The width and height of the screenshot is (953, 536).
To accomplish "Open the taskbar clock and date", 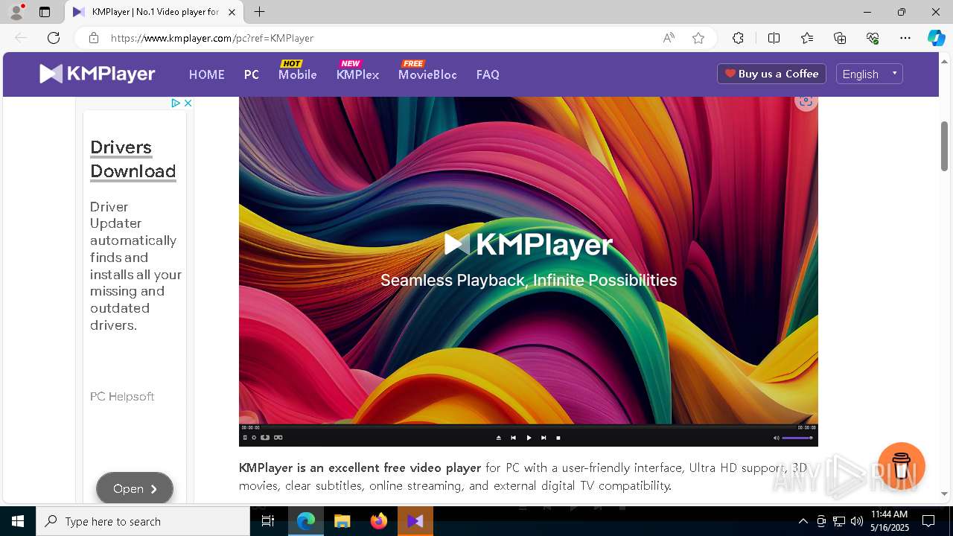I will point(890,521).
